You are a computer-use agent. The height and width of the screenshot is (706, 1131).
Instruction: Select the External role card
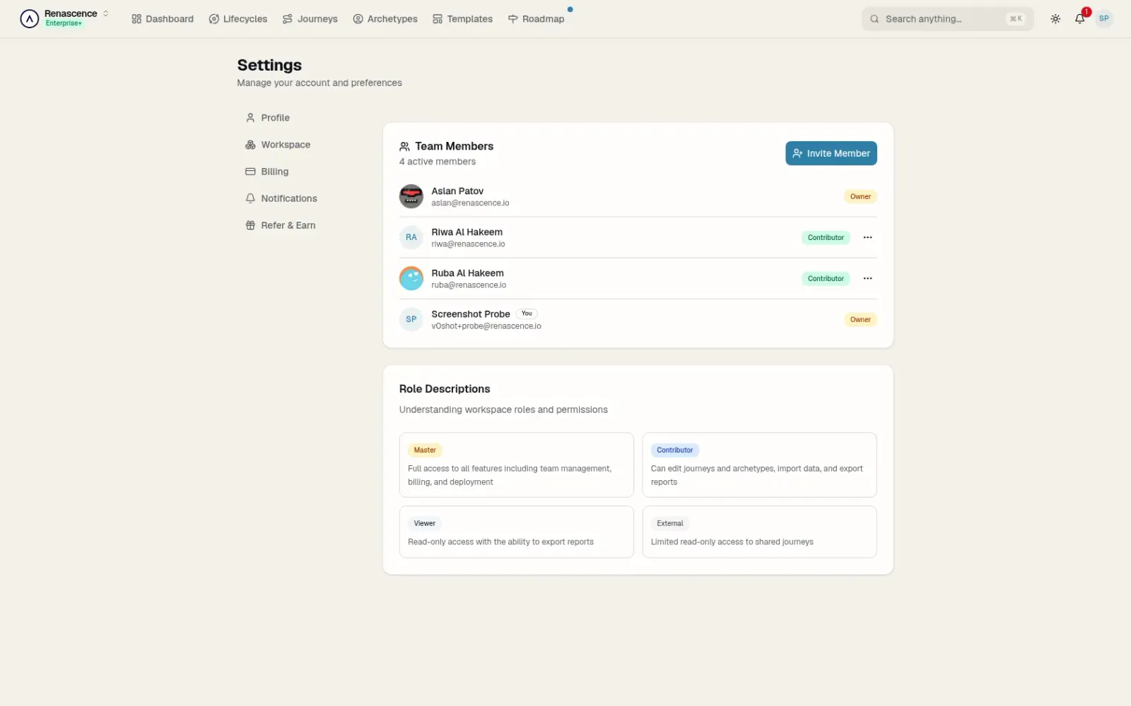coord(759,532)
